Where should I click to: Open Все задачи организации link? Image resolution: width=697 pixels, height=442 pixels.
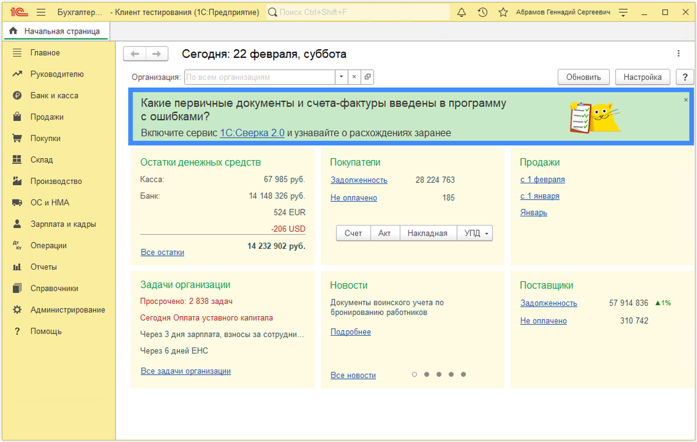[x=186, y=371]
